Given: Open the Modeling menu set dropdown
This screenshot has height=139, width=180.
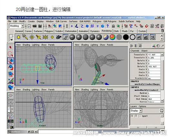Looking at the screenshot, I should [16, 26].
